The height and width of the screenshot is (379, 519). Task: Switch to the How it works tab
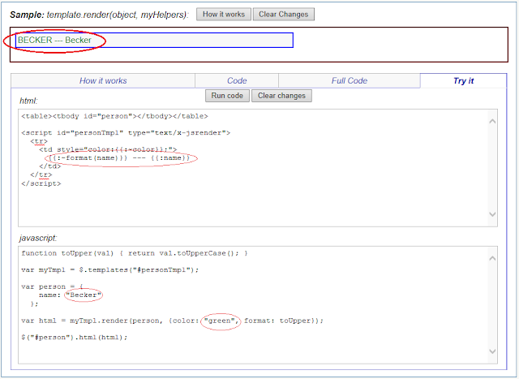[103, 81]
